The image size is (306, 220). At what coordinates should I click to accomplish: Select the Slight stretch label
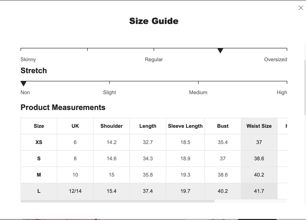pos(109,92)
